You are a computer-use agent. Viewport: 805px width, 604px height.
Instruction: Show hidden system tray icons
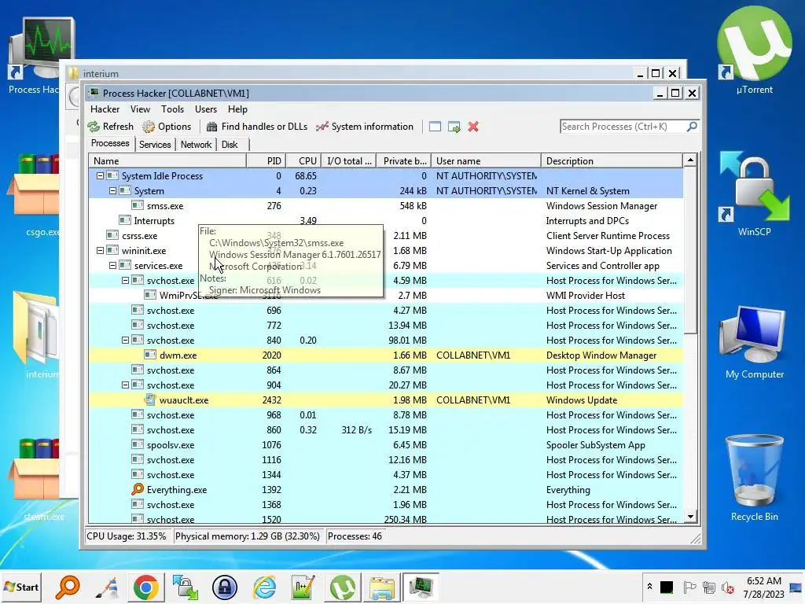click(649, 587)
